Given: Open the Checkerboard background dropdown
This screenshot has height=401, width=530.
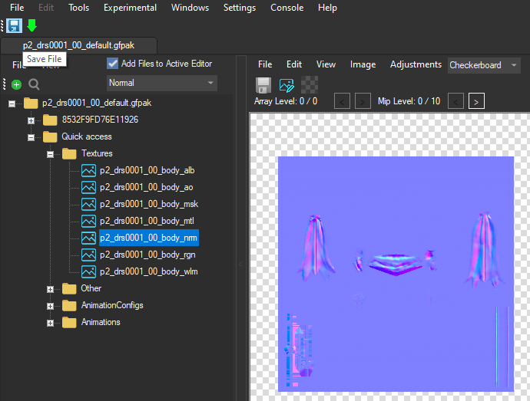Looking at the screenshot, I should click(484, 65).
